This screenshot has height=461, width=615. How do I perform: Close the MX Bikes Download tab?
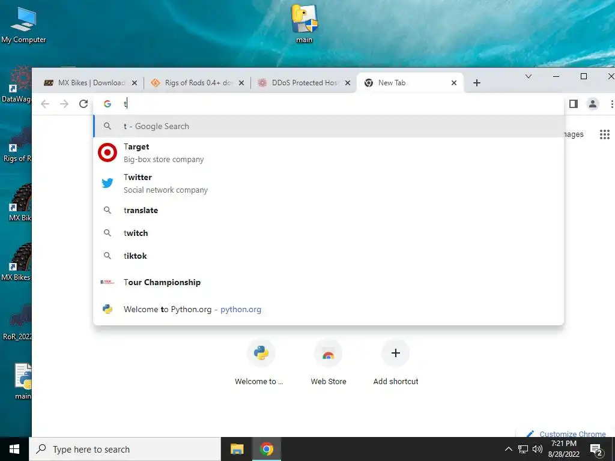[135, 83]
